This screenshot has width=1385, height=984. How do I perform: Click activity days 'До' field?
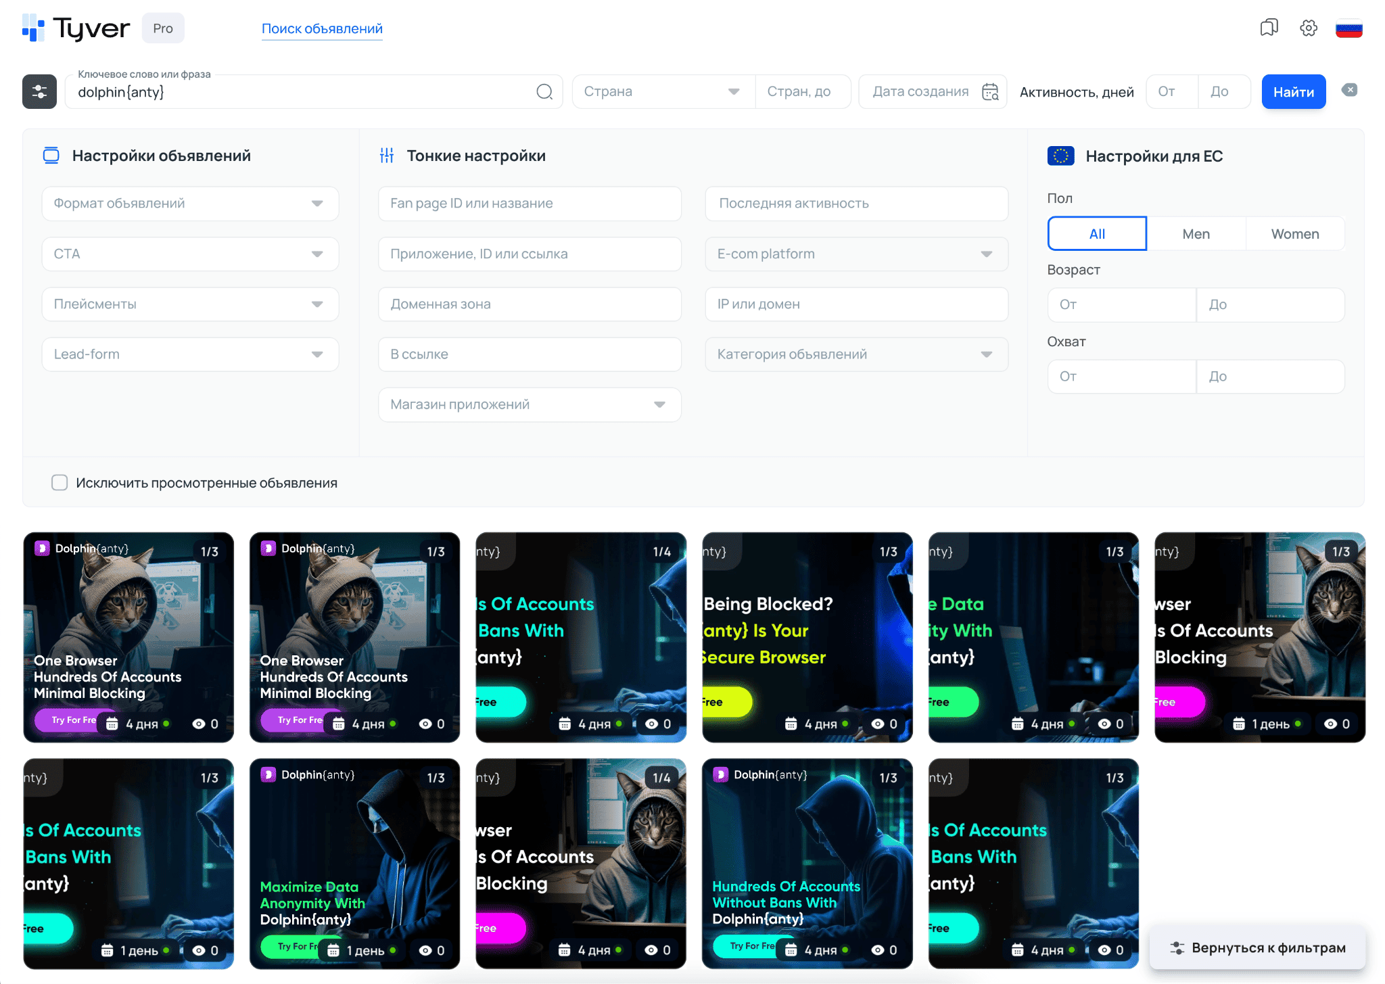tap(1224, 91)
